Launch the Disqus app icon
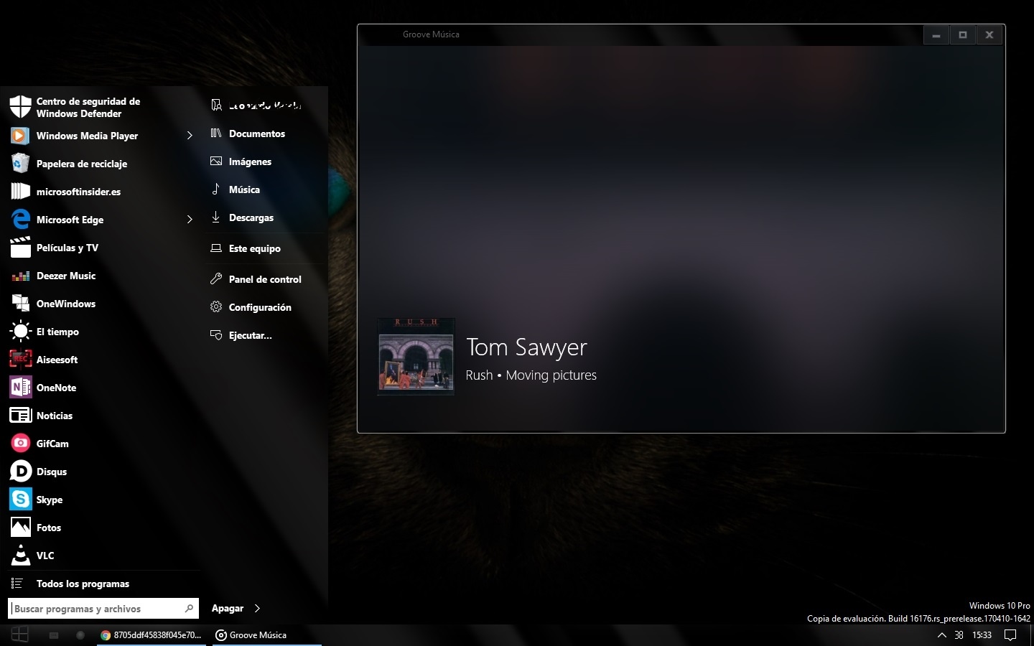The width and height of the screenshot is (1034, 646). [x=21, y=472]
